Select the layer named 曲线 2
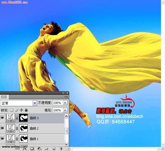Viewport: 165px width, 151px height. click(x=34, y=129)
